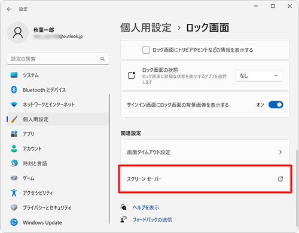Click the 時刻と言語 globe clock icon
Viewport: 299px width, 233px height.
pyautogui.click(x=14, y=163)
